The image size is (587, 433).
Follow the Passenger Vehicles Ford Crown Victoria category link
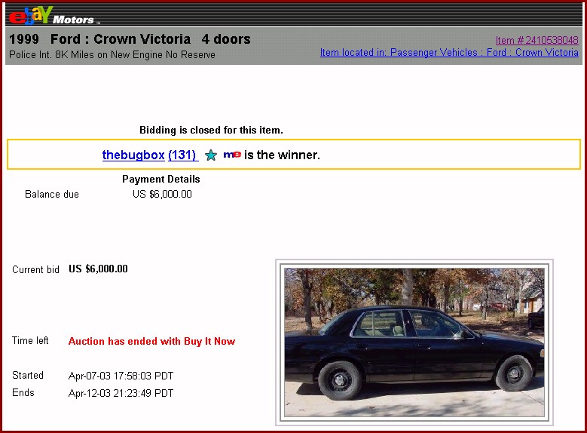click(x=449, y=53)
